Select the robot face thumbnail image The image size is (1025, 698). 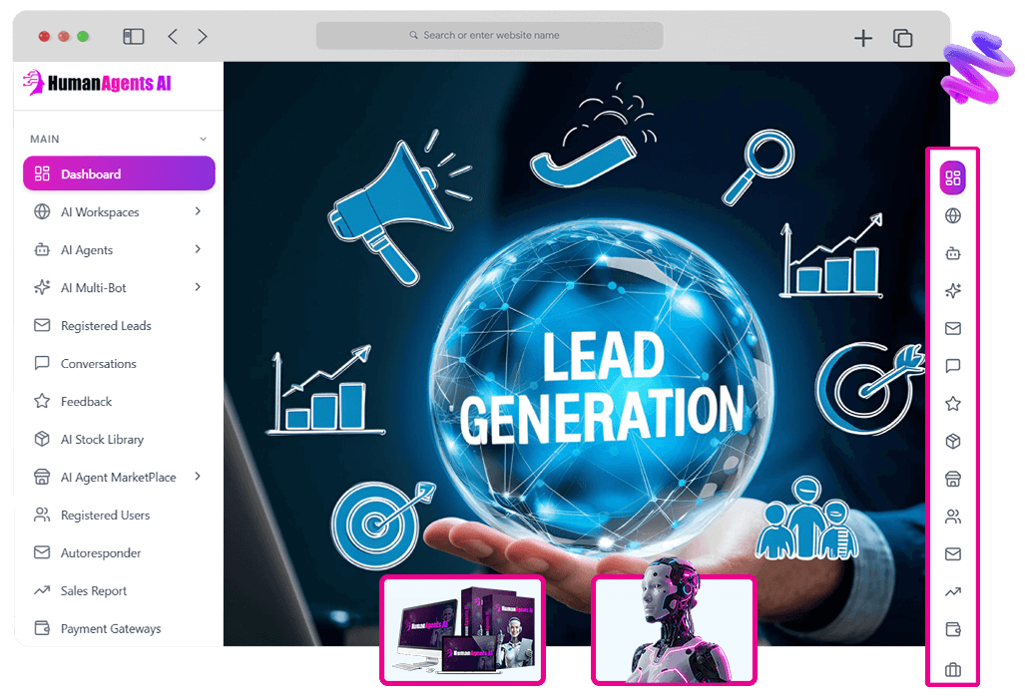pyautogui.click(x=674, y=630)
